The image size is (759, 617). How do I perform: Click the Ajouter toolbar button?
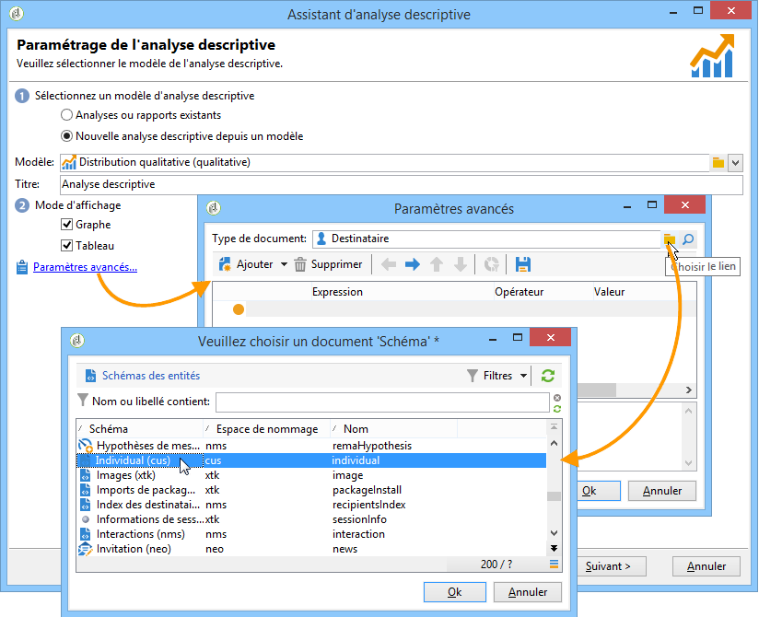click(246, 264)
